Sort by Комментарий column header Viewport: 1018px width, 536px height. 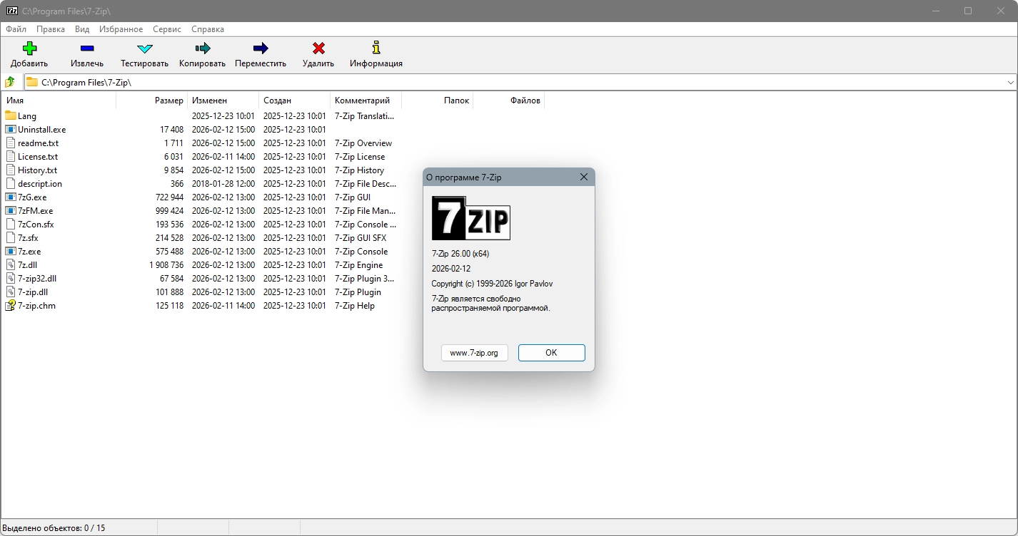point(366,100)
